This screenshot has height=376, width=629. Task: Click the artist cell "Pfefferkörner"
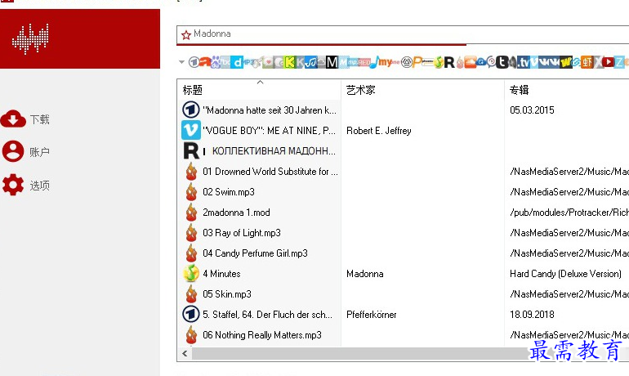[x=372, y=314]
